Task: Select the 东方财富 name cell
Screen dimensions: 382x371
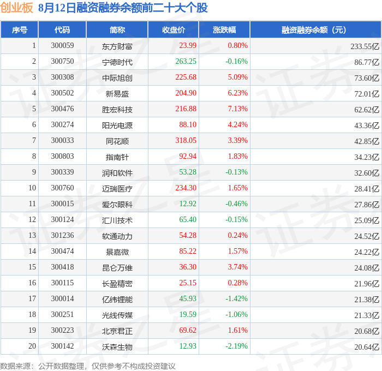Action: pyautogui.click(x=117, y=46)
